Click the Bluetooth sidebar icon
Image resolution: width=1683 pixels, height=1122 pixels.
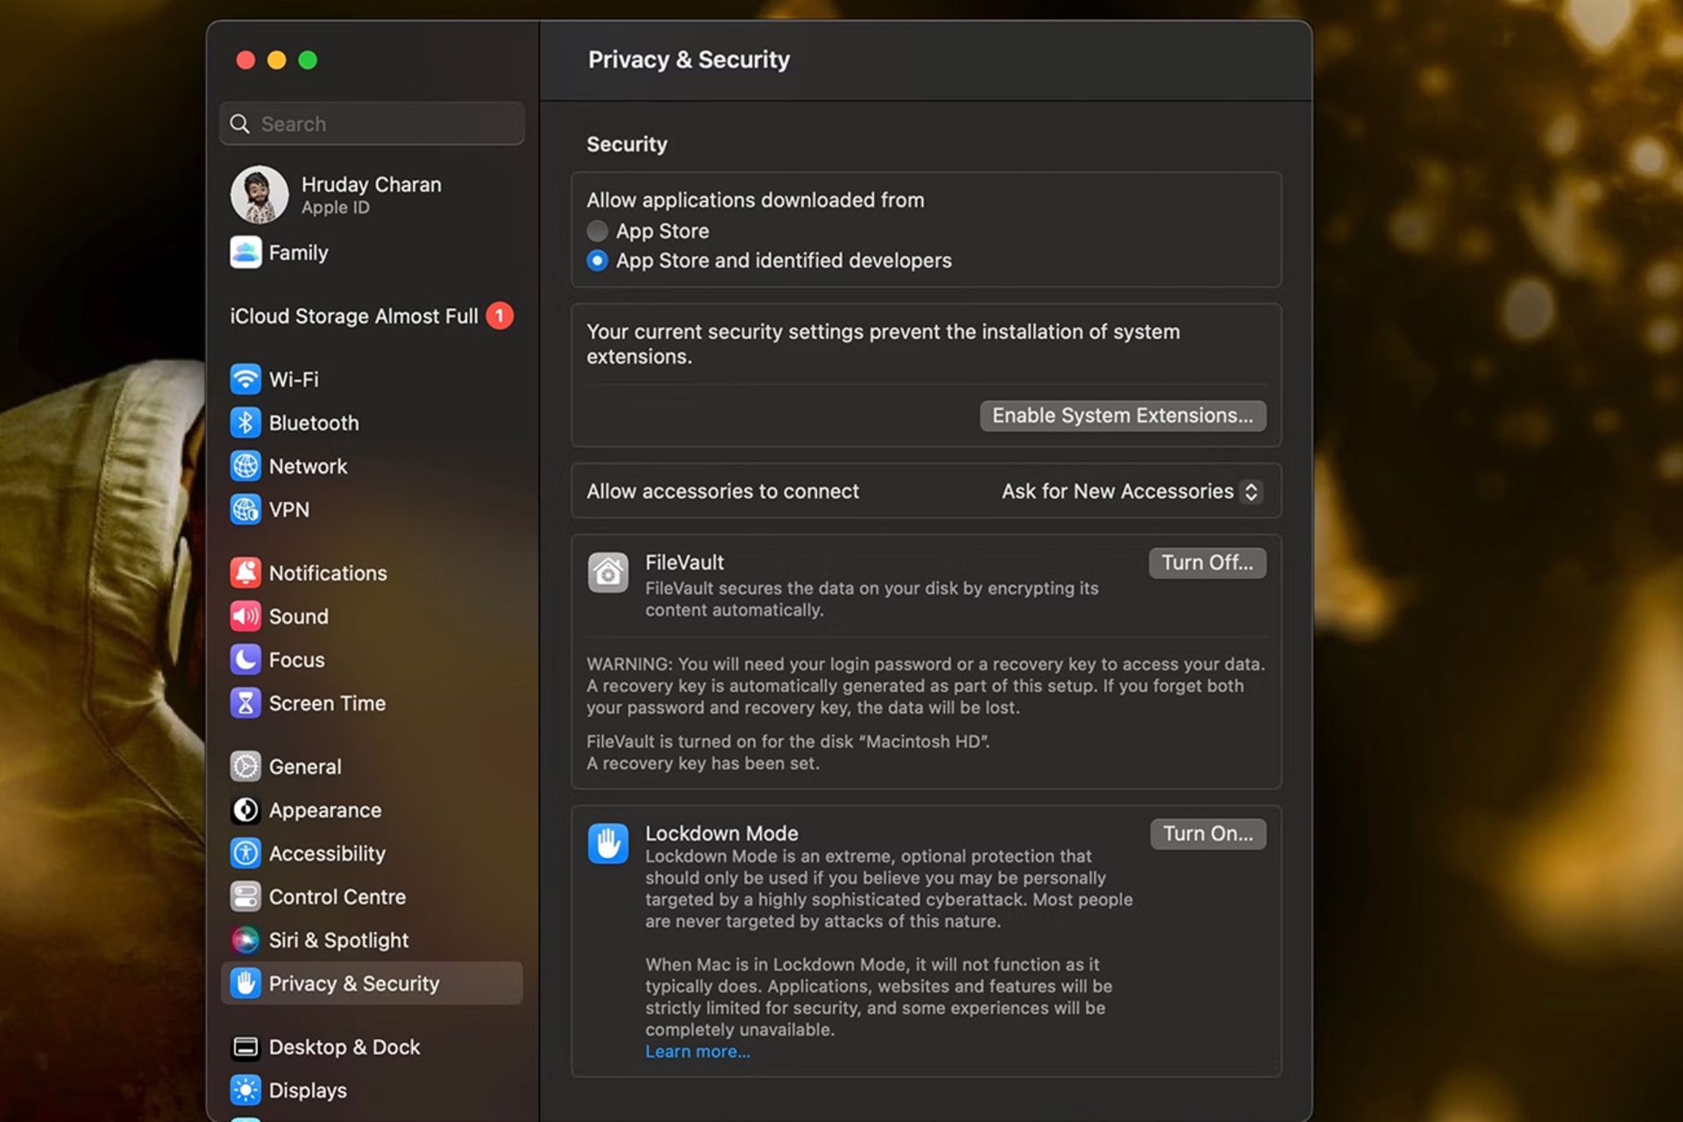point(245,423)
